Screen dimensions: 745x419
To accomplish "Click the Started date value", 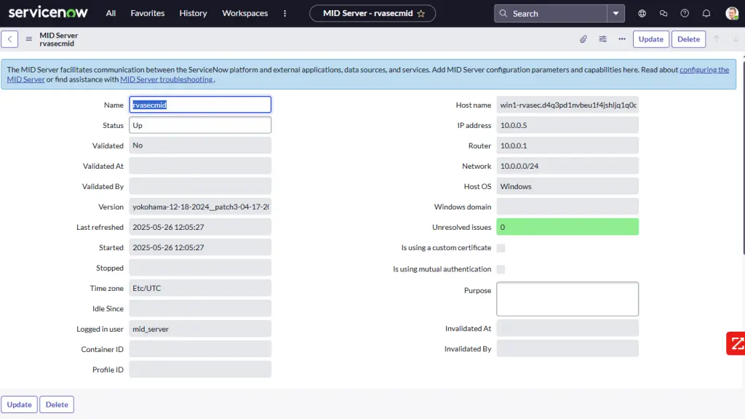I will [200, 247].
